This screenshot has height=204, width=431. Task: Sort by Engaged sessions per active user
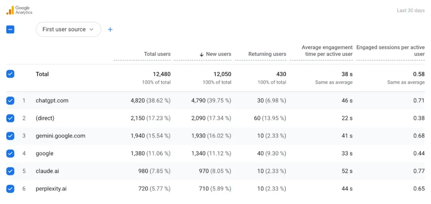[390, 51]
